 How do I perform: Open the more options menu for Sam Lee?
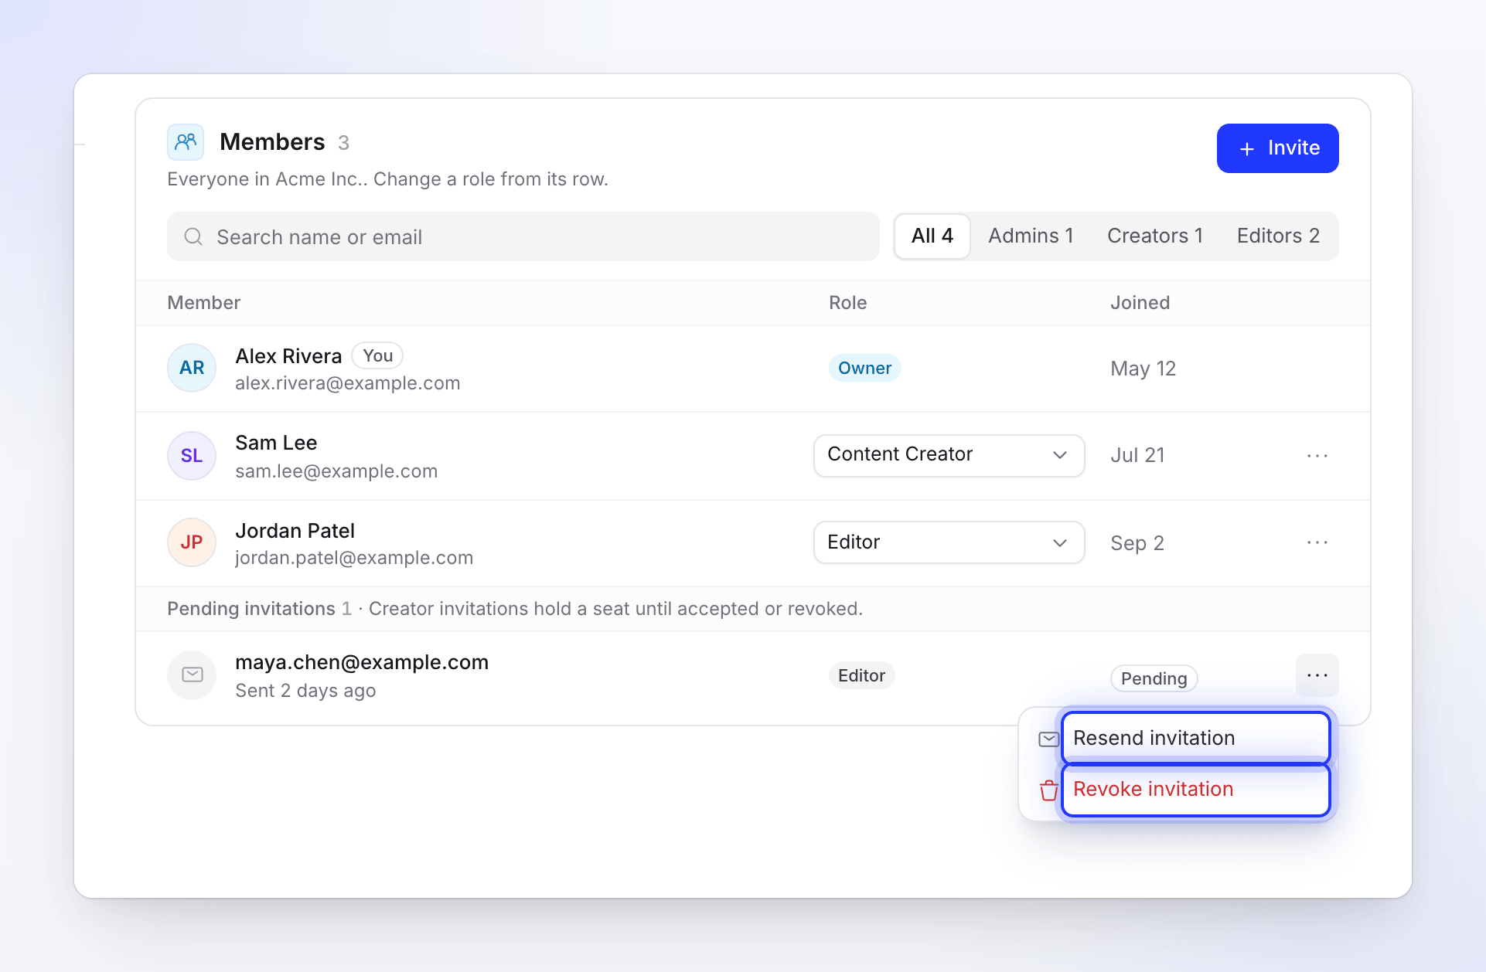[x=1317, y=456]
